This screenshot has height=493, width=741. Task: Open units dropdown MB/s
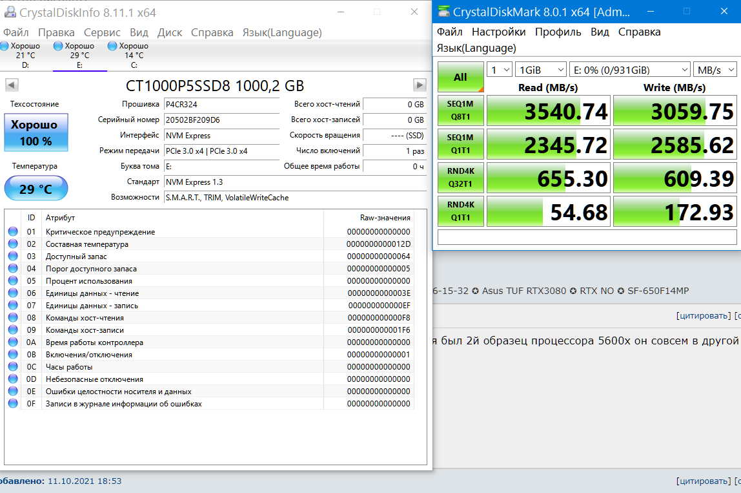click(x=715, y=70)
